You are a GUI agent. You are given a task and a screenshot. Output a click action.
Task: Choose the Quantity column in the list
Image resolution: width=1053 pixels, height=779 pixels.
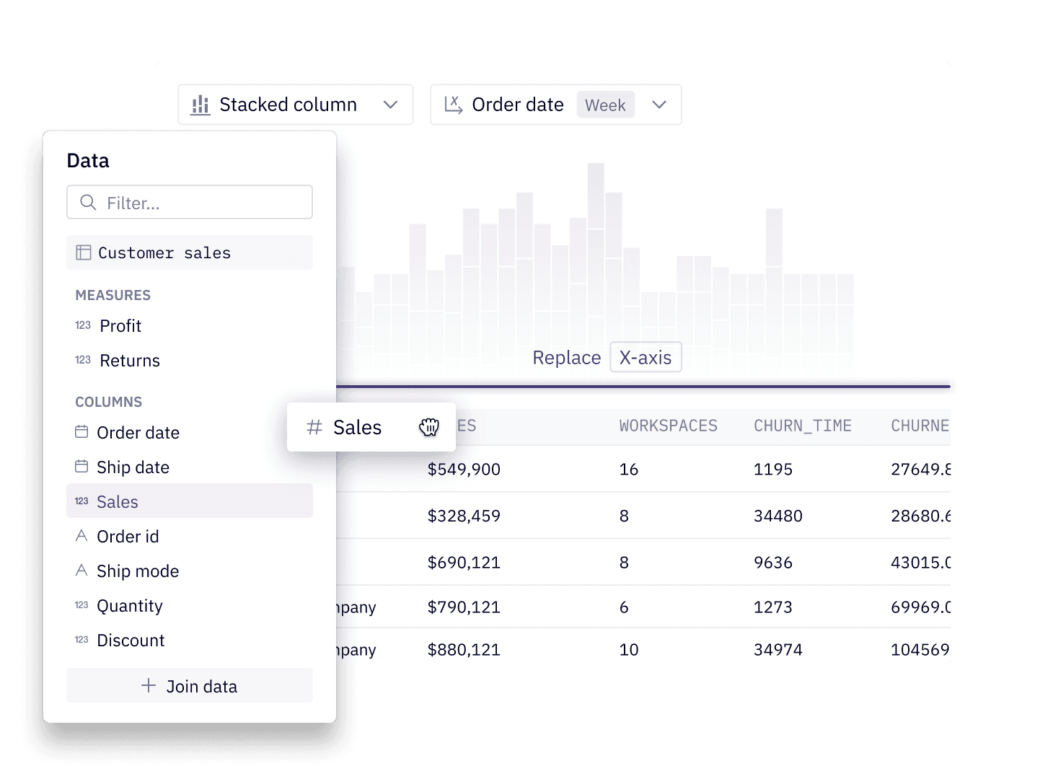[130, 606]
